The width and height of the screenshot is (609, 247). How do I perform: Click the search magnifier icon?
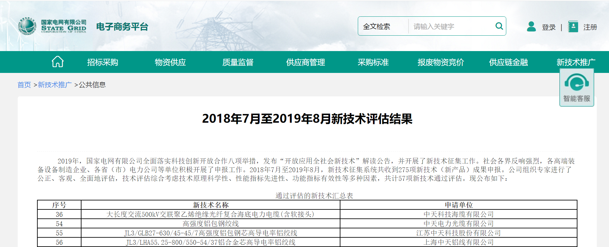click(499, 26)
